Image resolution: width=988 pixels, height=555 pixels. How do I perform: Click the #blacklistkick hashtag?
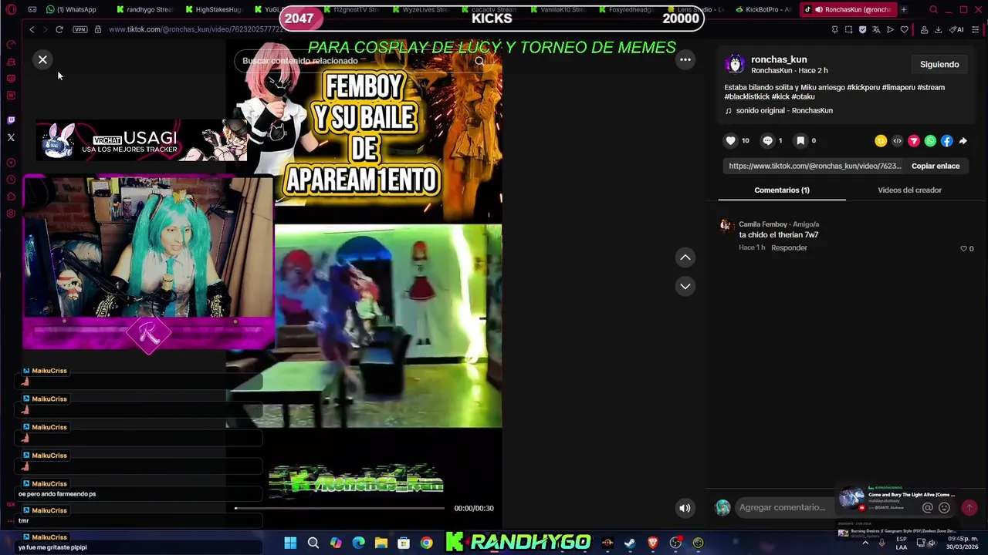click(x=748, y=96)
